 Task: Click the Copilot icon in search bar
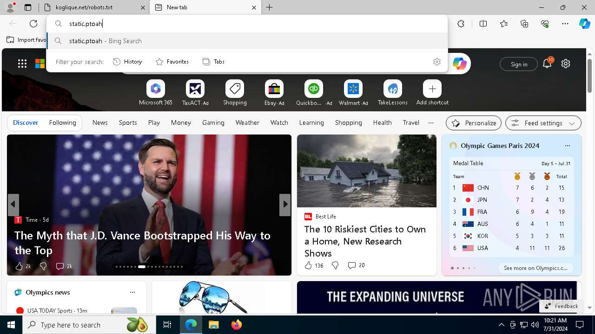(x=459, y=64)
